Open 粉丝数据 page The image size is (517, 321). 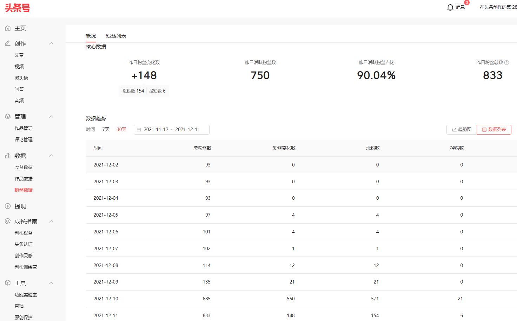coord(24,190)
